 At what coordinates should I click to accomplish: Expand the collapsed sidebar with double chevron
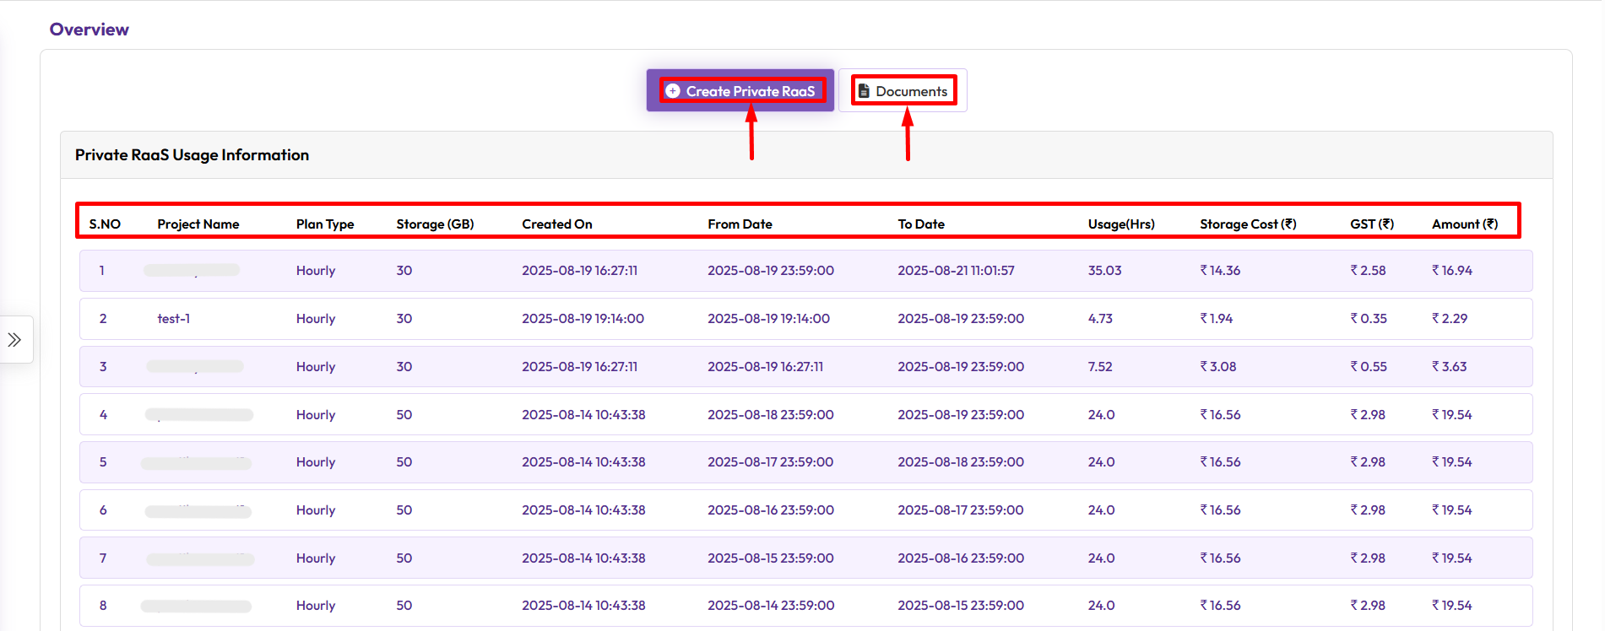14,340
